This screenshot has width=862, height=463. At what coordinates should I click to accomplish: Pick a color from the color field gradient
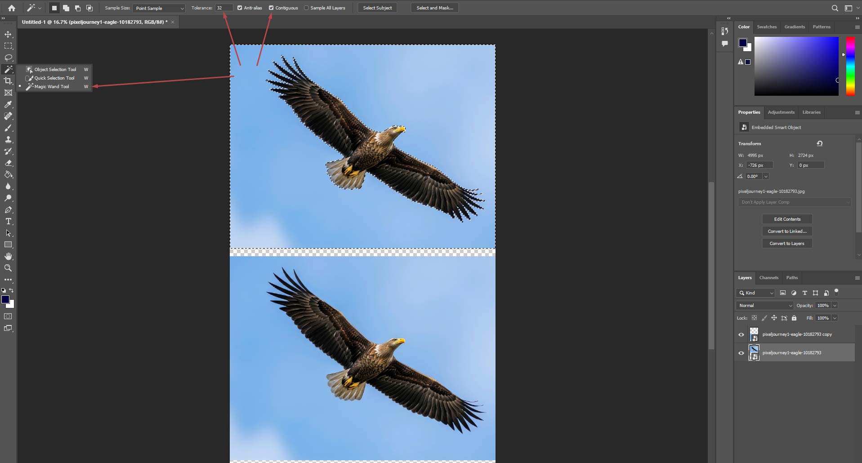[796, 66]
